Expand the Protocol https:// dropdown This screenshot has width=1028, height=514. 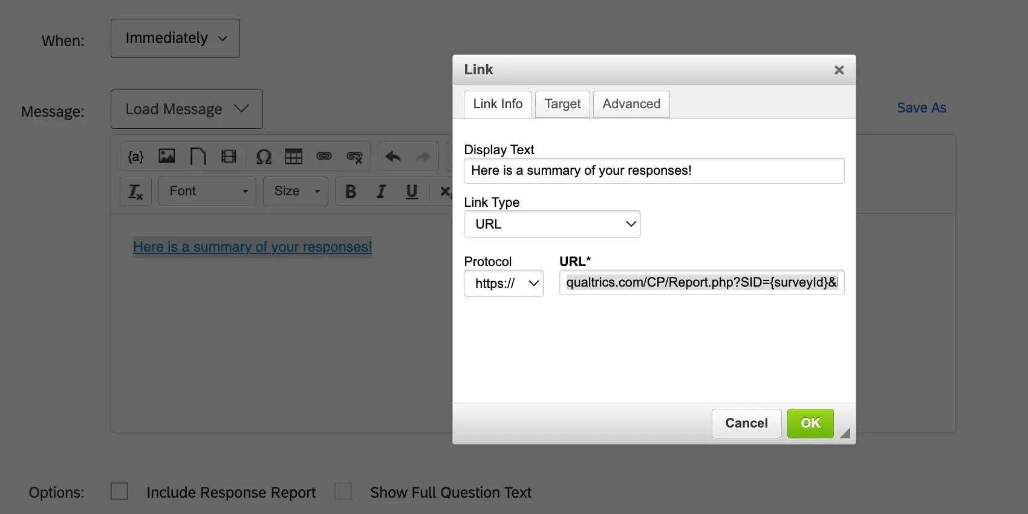[x=504, y=284]
